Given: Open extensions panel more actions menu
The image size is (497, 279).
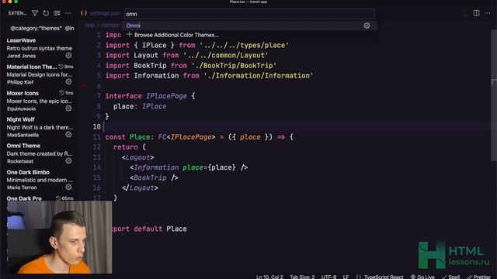Looking at the screenshot, I should 68,13.
